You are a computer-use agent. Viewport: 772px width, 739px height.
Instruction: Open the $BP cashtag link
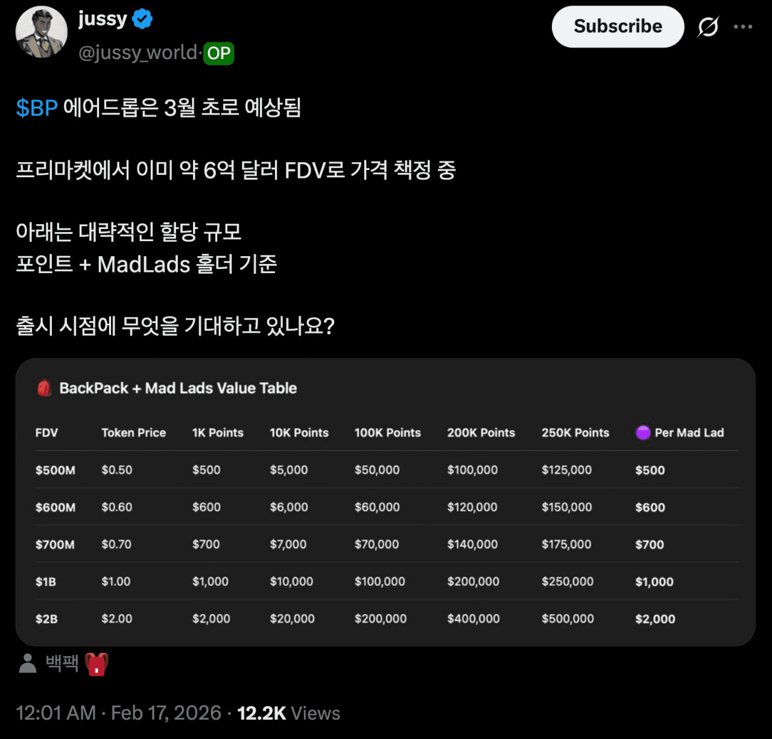point(36,108)
